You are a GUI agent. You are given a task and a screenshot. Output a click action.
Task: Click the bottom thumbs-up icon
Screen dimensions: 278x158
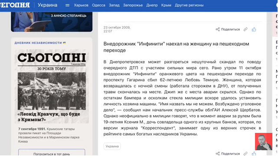tap(254, 154)
